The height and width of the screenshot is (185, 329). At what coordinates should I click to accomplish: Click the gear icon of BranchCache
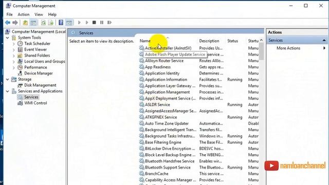(142, 174)
